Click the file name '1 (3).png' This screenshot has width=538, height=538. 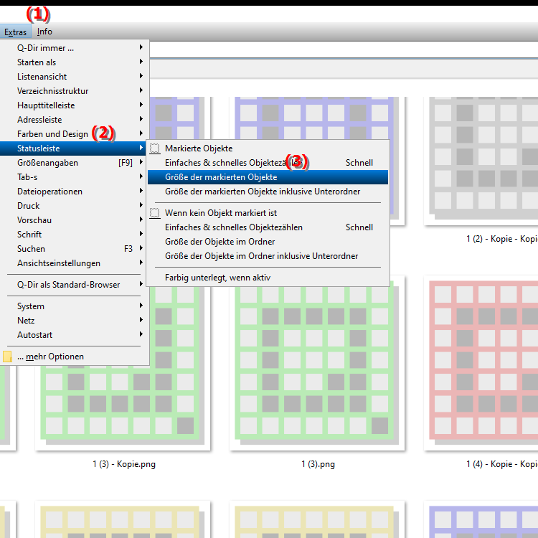point(318,464)
